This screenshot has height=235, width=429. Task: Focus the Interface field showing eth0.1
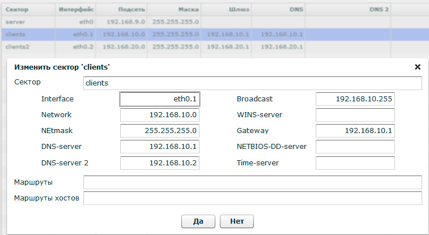click(160, 99)
